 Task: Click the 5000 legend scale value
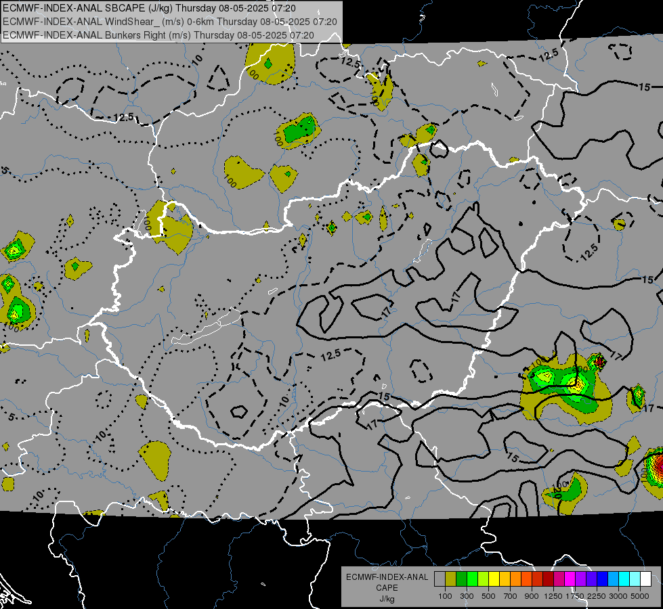(640, 596)
